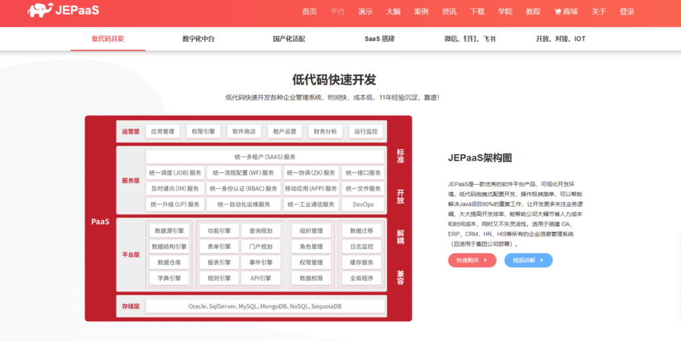Click 数据源引擎 box in 平台层
Image resolution: width=681 pixels, height=342 pixels.
[169, 231]
